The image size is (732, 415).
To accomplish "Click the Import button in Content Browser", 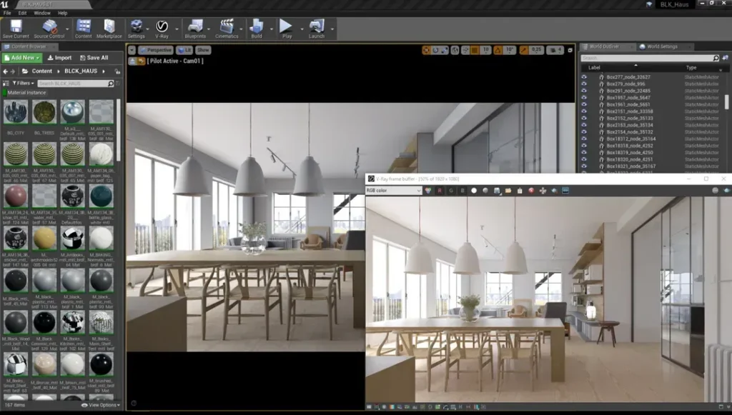I will click(x=60, y=57).
